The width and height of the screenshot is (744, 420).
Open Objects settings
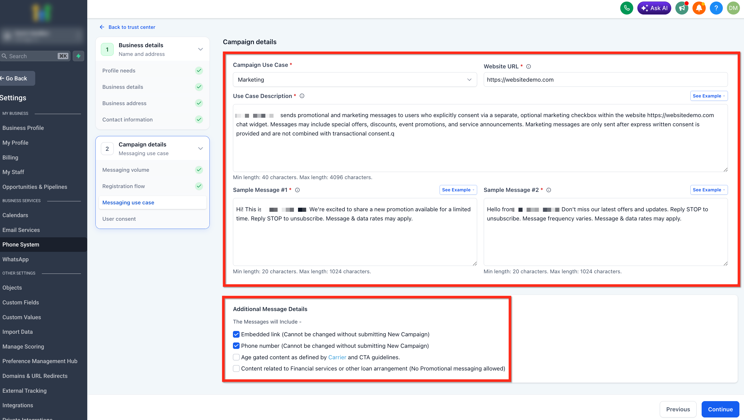click(x=12, y=287)
